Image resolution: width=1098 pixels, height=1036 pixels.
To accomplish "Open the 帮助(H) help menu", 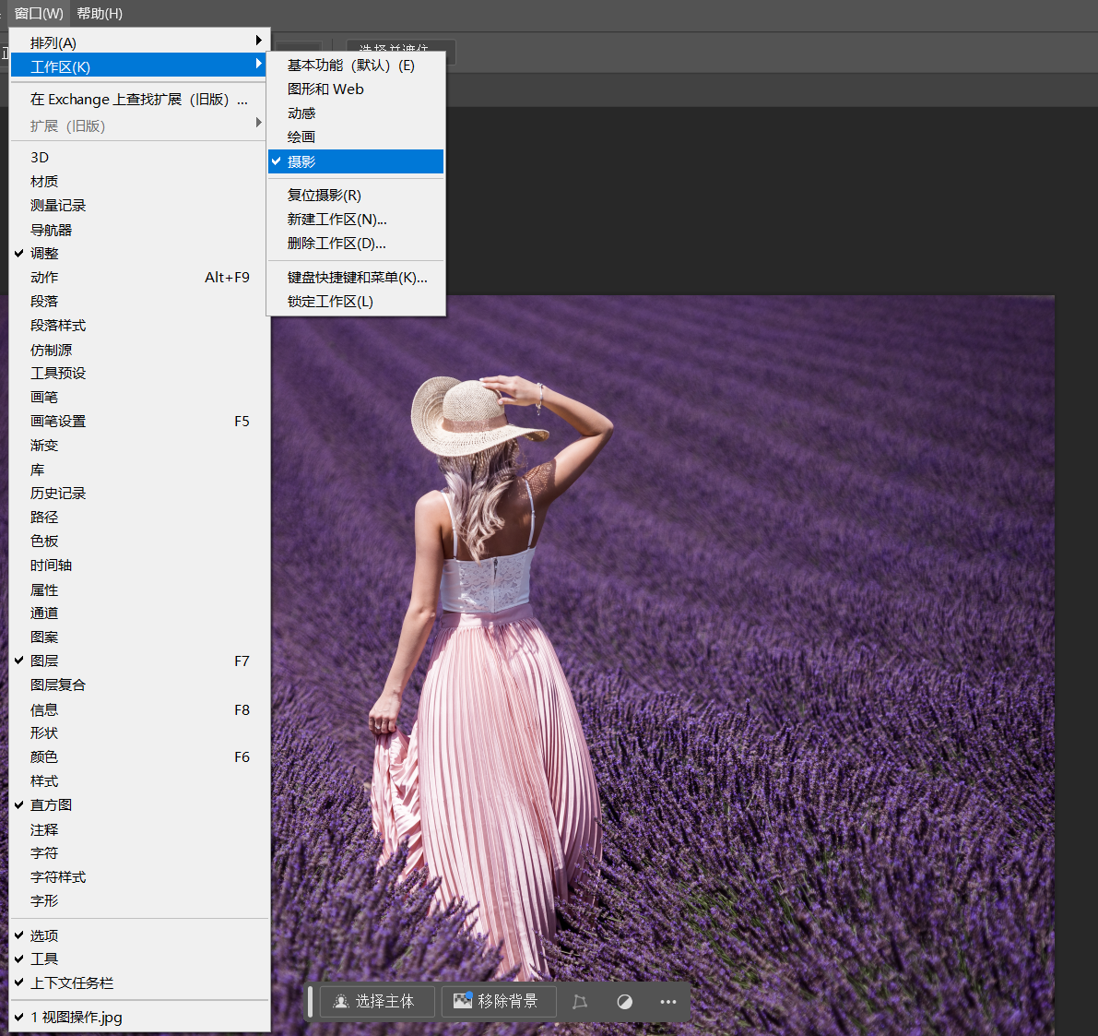I will 100,14.
